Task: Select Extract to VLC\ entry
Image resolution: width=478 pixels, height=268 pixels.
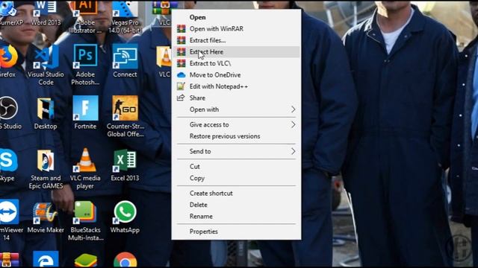Action: [x=236, y=63]
